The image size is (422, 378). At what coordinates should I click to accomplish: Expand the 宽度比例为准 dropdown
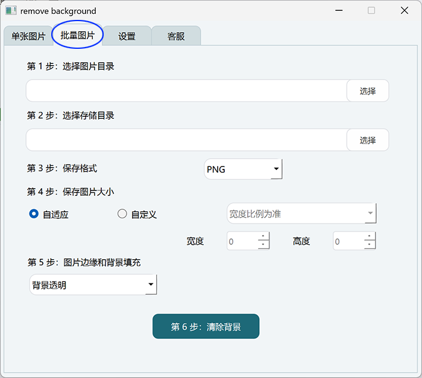tap(301, 213)
